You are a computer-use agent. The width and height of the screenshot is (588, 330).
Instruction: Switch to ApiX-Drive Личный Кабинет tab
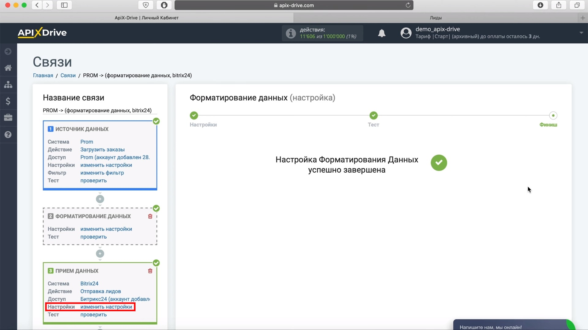(x=147, y=18)
